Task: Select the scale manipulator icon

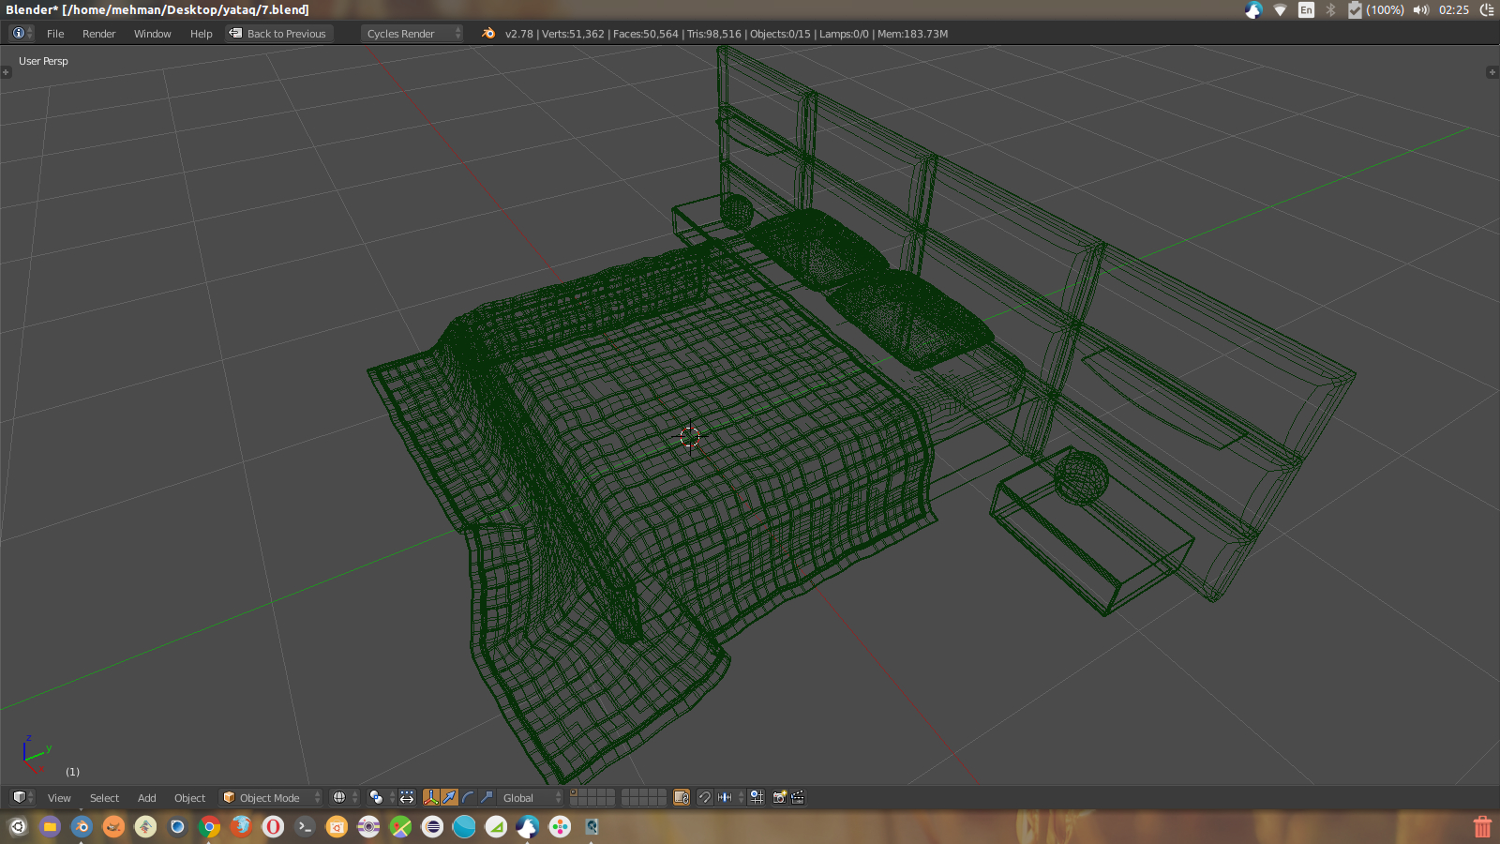Action: click(486, 797)
